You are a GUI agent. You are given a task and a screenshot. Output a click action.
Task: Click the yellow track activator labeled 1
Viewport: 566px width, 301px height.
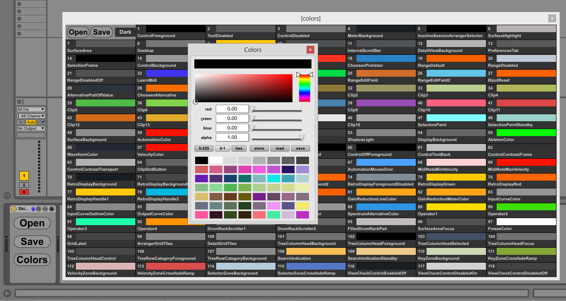(24, 176)
